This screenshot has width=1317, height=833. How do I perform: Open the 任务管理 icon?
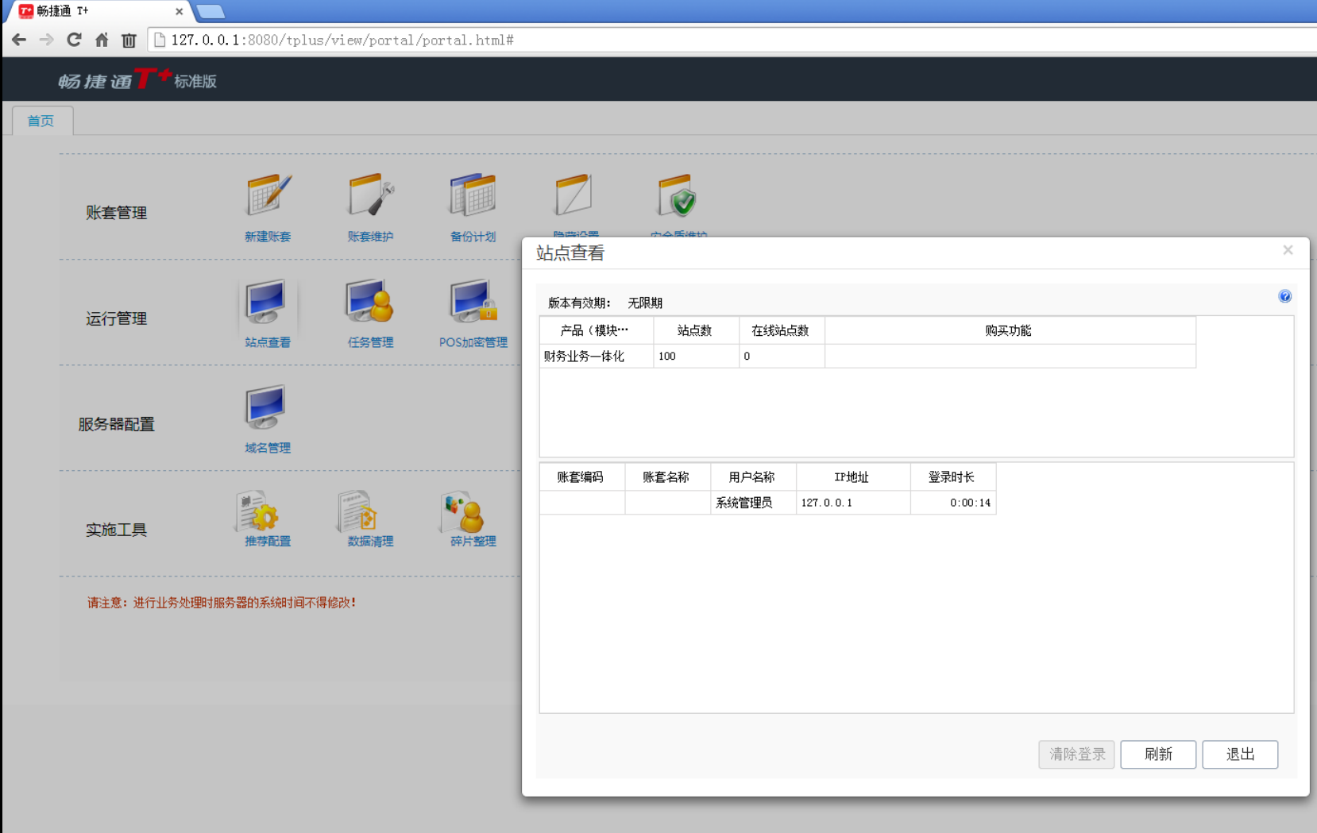pos(370,303)
